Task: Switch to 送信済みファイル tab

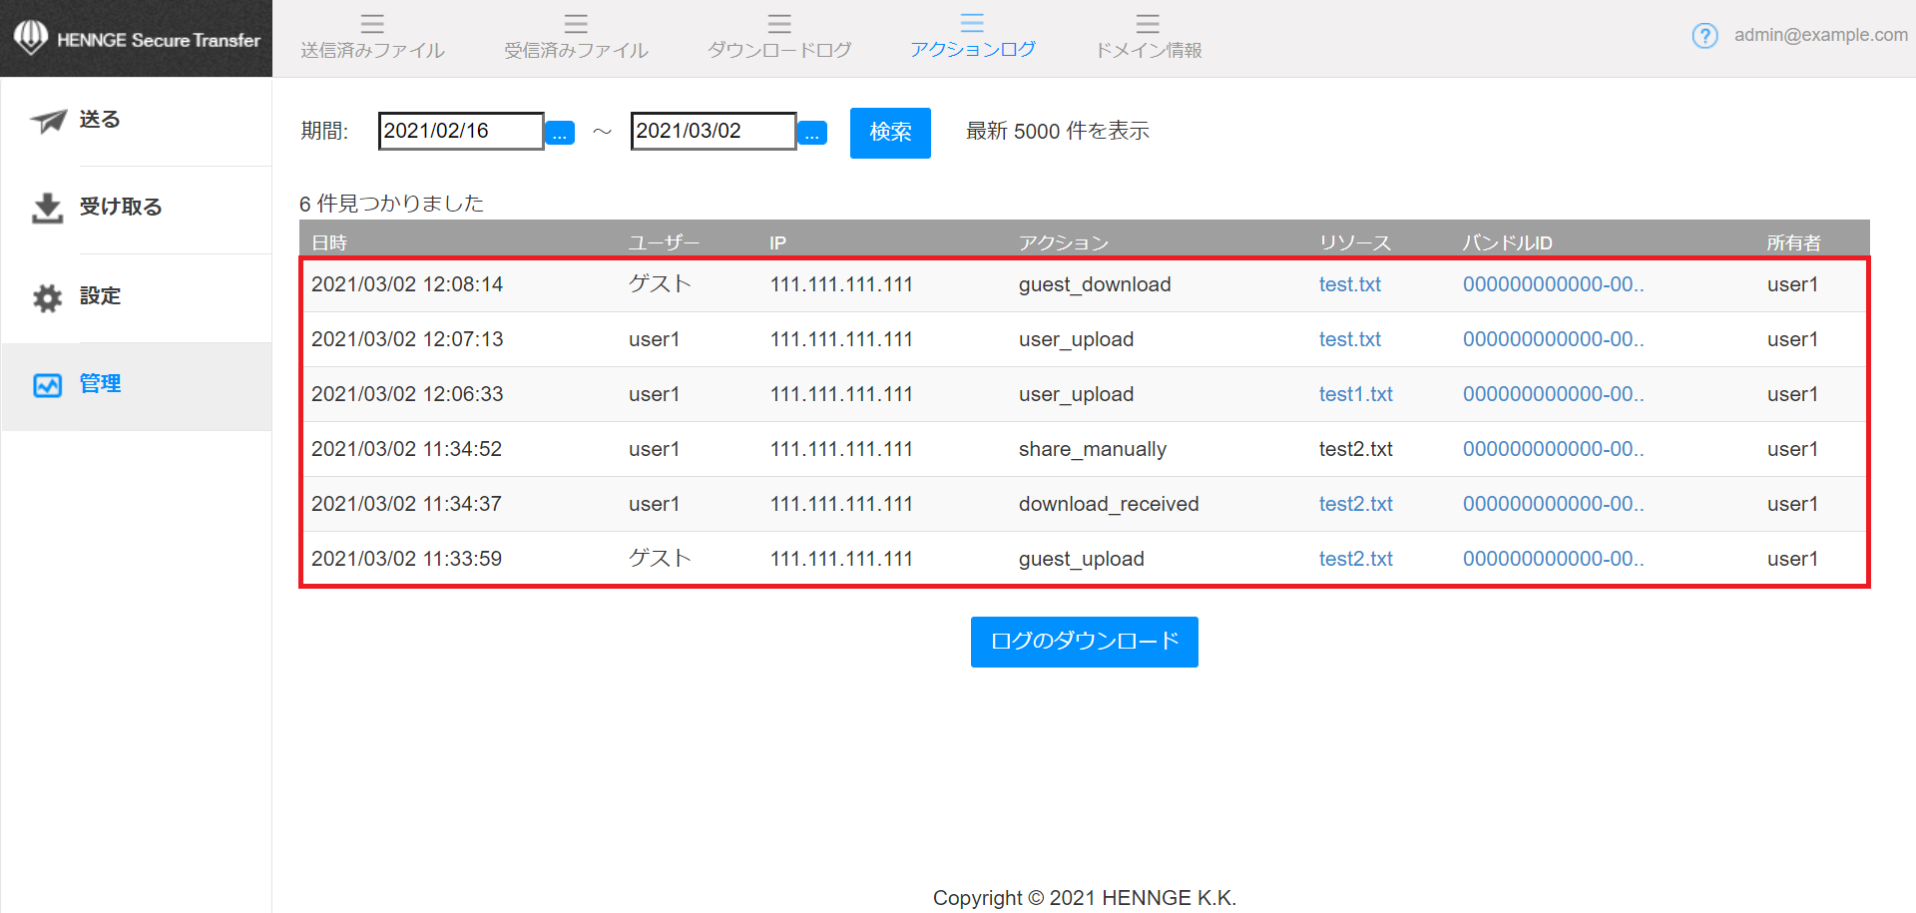Action: click(372, 50)
